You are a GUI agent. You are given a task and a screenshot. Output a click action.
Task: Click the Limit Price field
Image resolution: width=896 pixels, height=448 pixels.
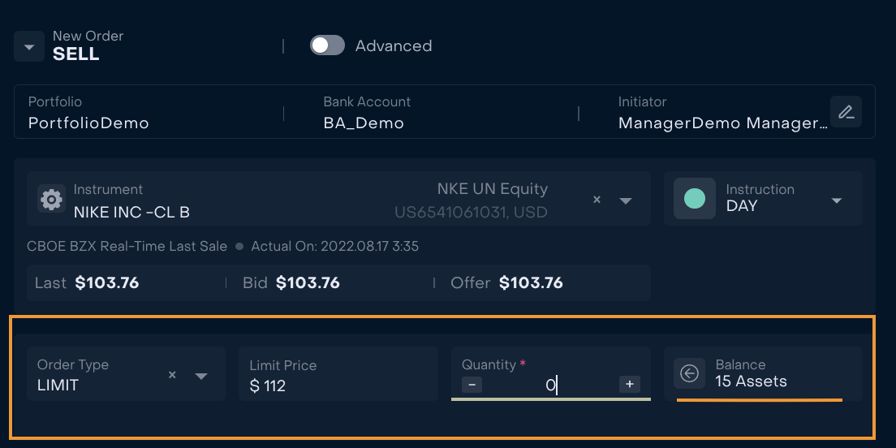[x=338, y=373]
